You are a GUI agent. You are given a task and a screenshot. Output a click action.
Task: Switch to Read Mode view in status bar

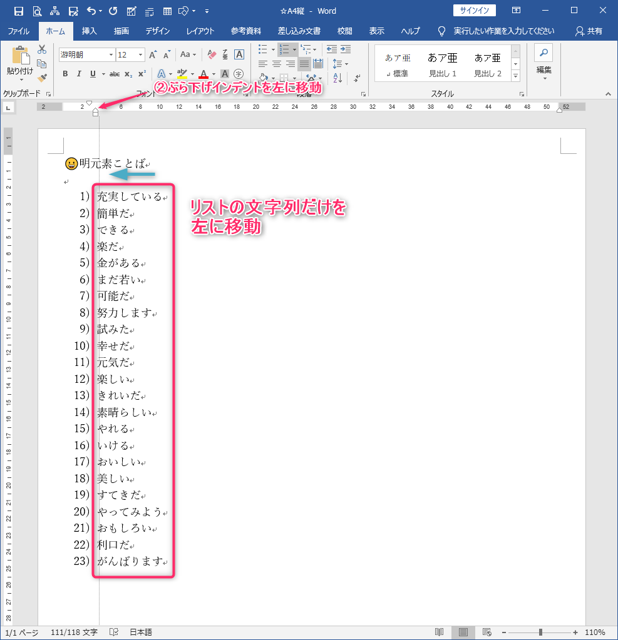[440, 632]
